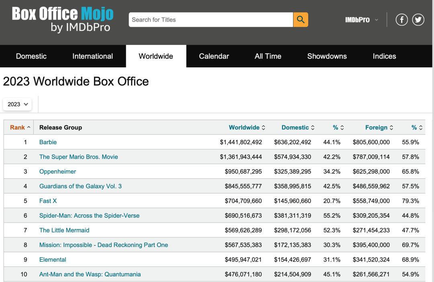Open the Box Office Mojo Twitter icon
This screenshot has height=282, width=434.
[x=418, y=20]
